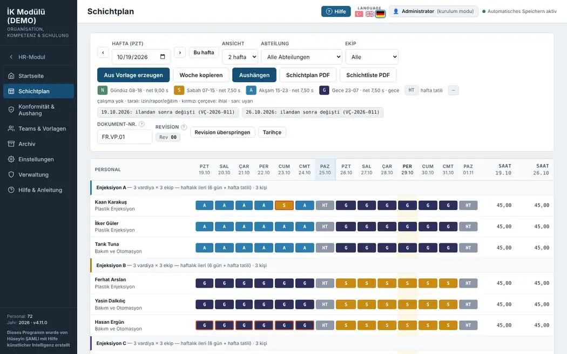Click the help icon next to Revision
This screenshot has width=567, height=354.
184,127
